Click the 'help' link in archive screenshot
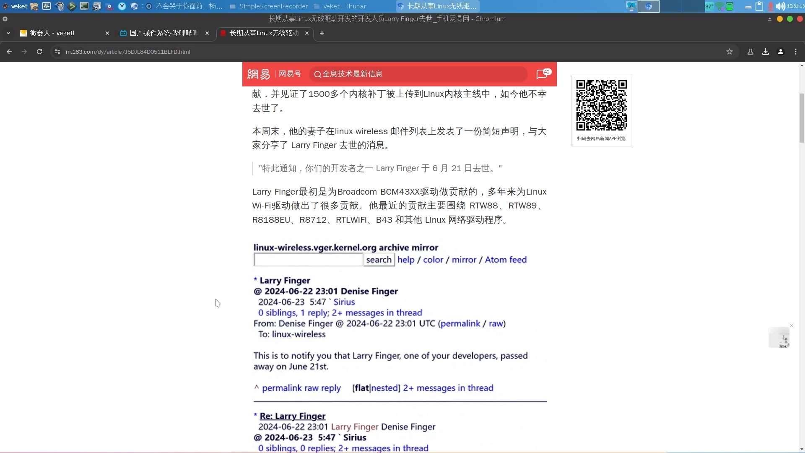Image resolution: width=805 pixels, height=453 pixels. [406, 260]
